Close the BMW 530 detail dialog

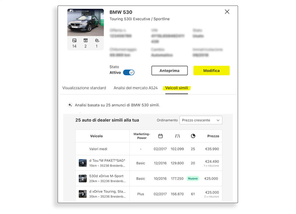pyautogui.click(x=227, y=12)
